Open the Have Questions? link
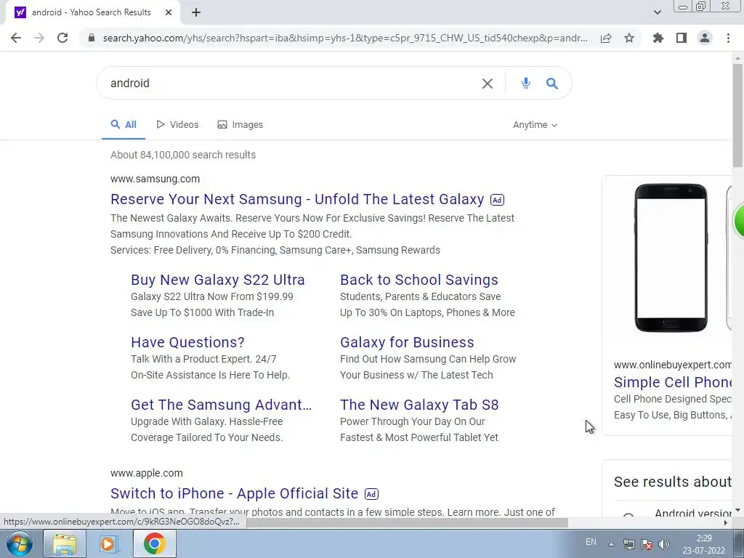The image size is (744, 558). 187,342
